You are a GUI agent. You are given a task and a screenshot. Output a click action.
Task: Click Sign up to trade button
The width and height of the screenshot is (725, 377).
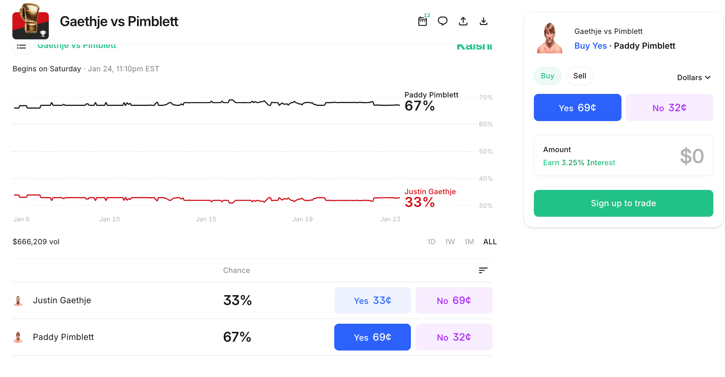623,203
